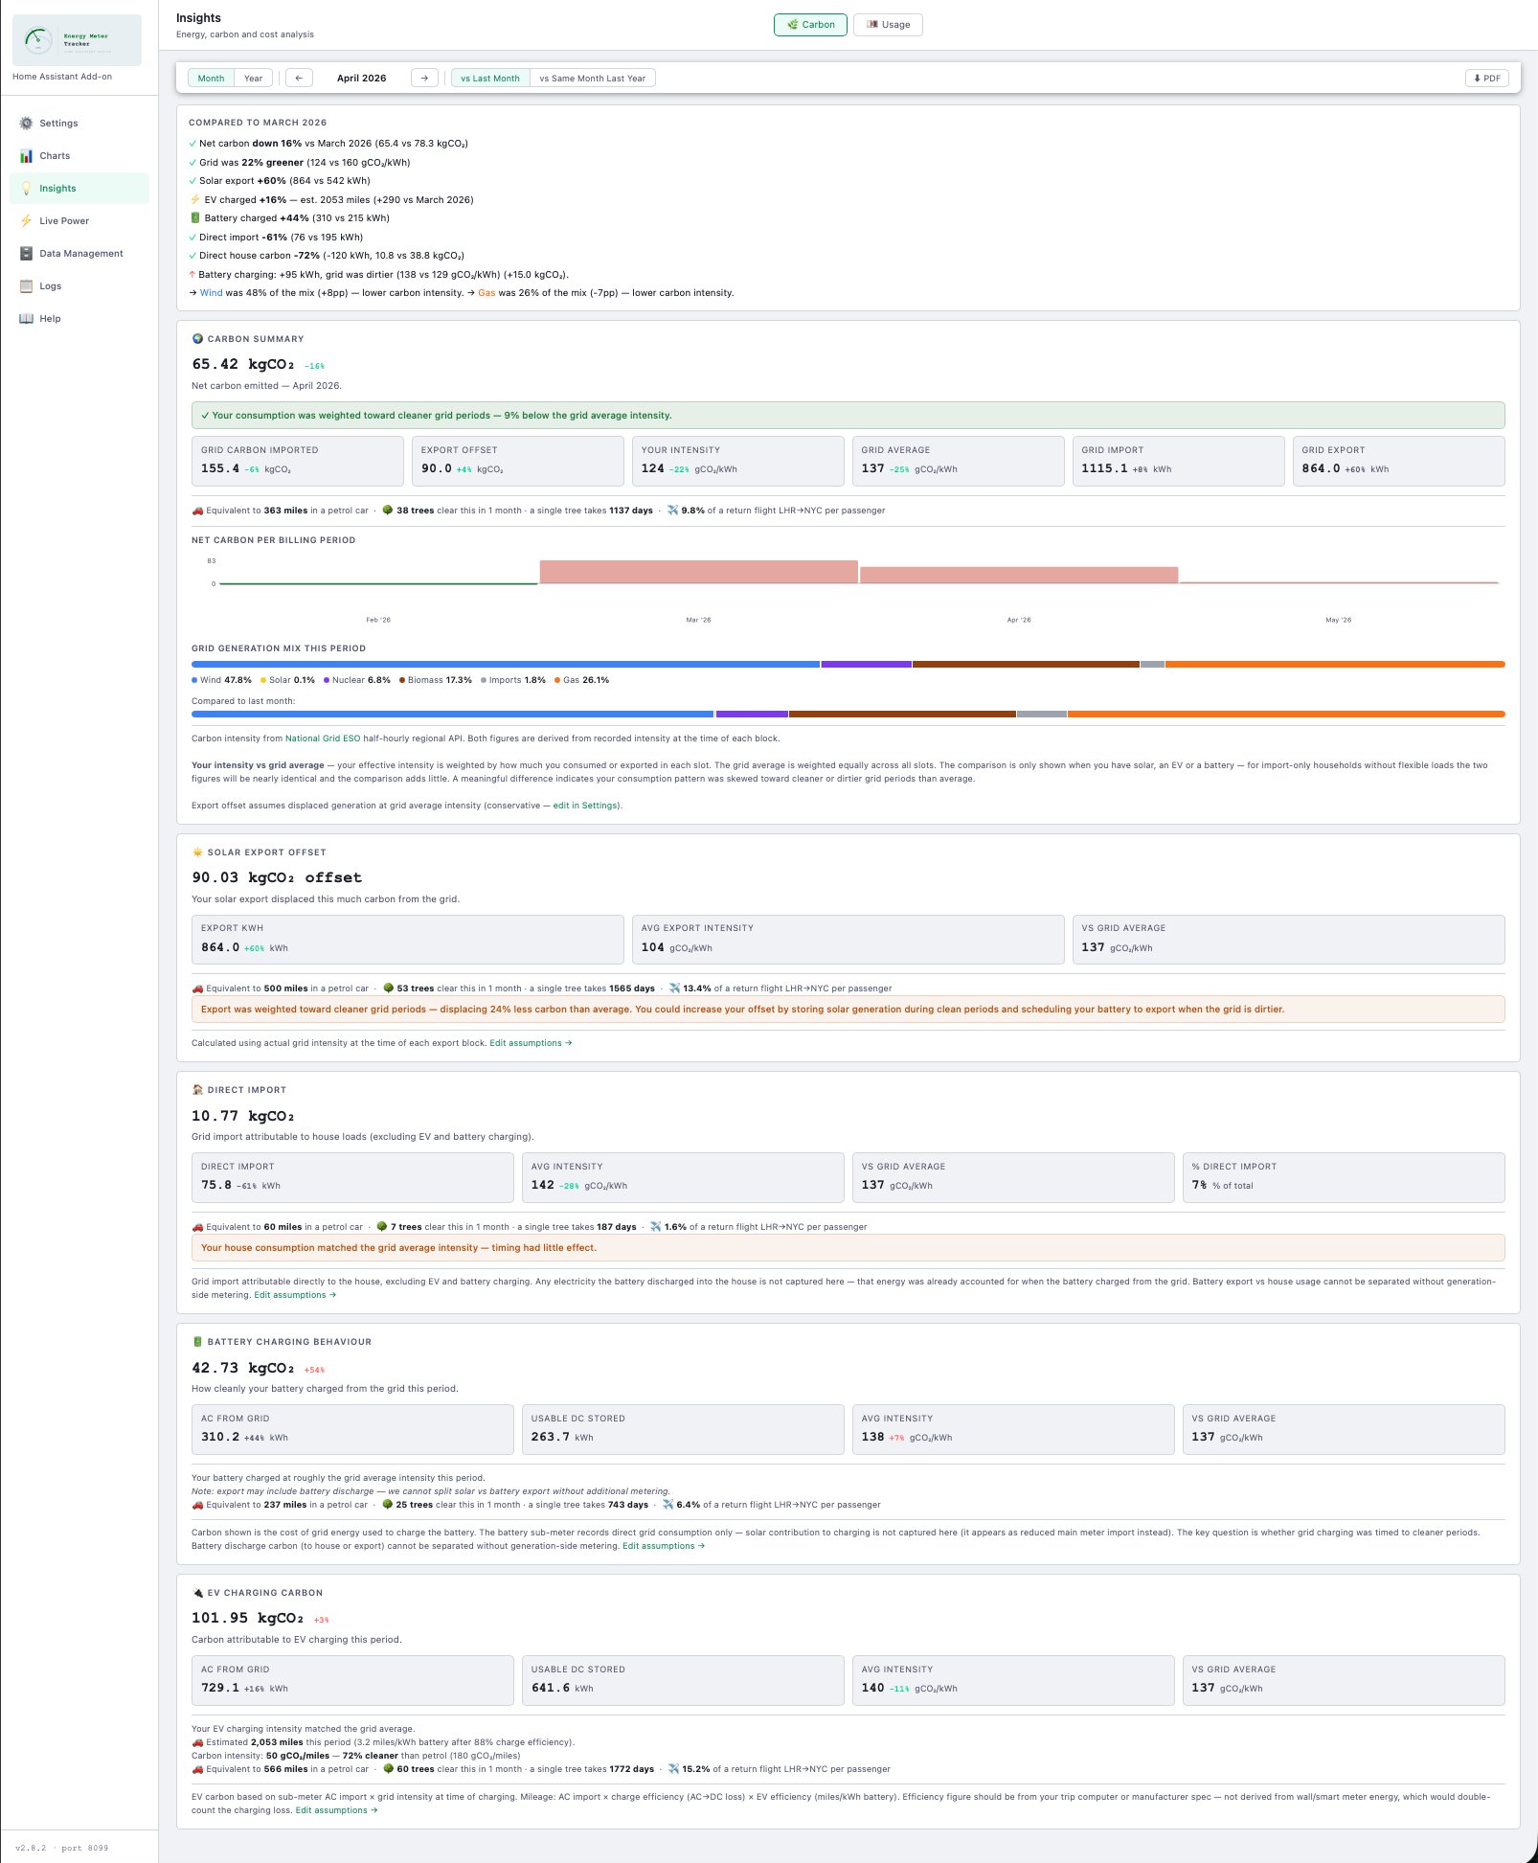Click the Grid Export card
Image resolution: width=1538 pixels, height=1863 pixels.
click(1399, 461)
